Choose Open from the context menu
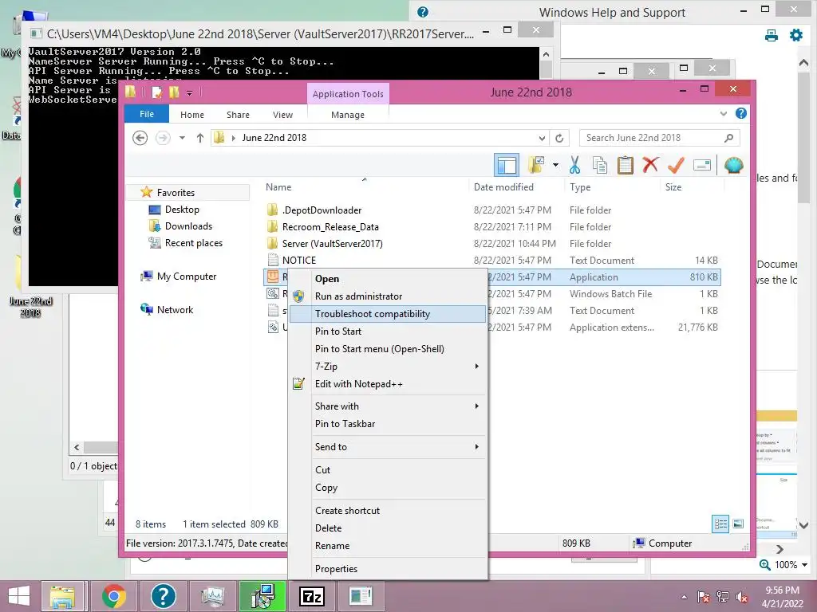817x612 pixels. click(x=388, y=279)
